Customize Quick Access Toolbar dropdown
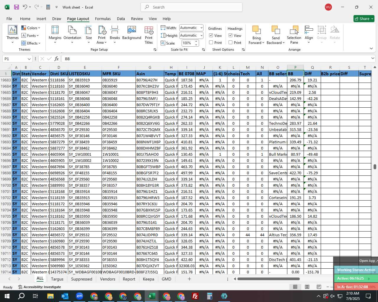Viewport: 378px width, 302px height. pyautogui.click(x=56, y=7)
